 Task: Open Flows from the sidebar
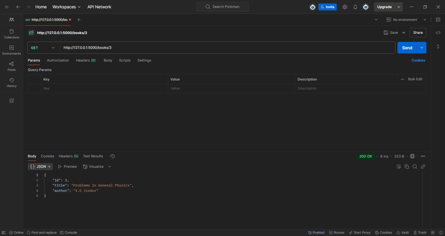click(x=11, y=66)
